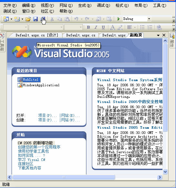Click the Save All icon
The height and width of the screenshot is (188, 176).
pyautogui.click(x=43, y=19)
